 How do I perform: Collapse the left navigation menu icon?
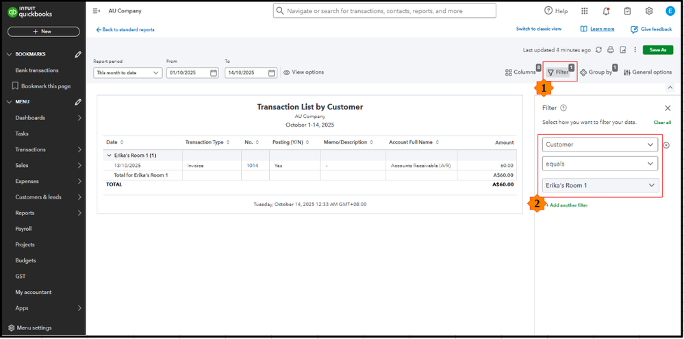[x=97, y=11]
